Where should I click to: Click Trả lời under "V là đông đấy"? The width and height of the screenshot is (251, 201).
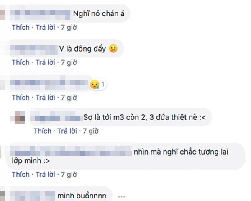[x=45, y=62]
